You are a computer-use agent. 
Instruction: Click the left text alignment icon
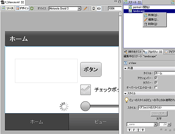(x=161, y=130)
